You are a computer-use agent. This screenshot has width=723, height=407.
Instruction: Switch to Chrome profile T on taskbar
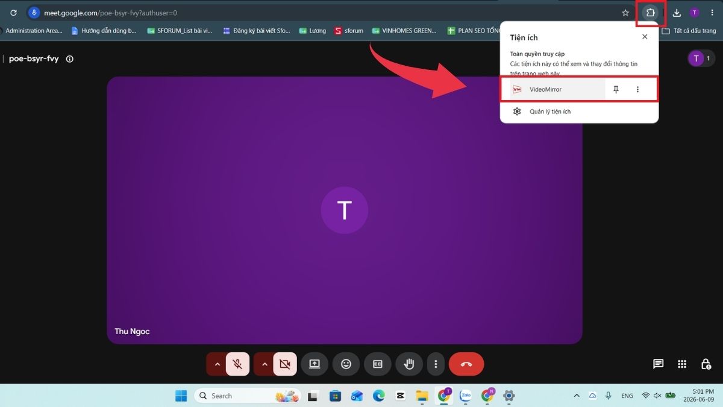pos(444,396)
